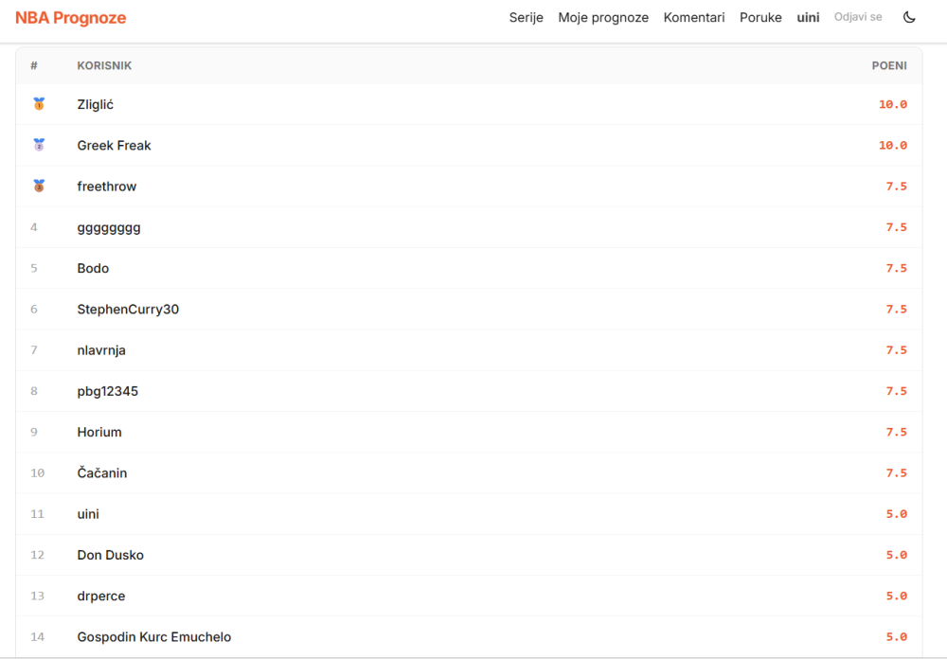The height and width of the screenshot is (659, 947).
Task: Select user Zliglić in the leaderboard
Action: (x=96, y=104)
